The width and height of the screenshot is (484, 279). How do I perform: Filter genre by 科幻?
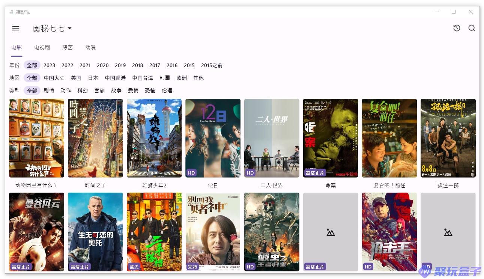point(83,90)
